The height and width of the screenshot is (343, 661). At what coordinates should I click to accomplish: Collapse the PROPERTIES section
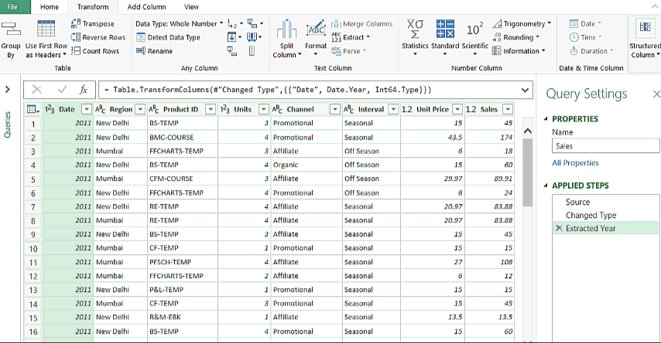click(546, 119)
